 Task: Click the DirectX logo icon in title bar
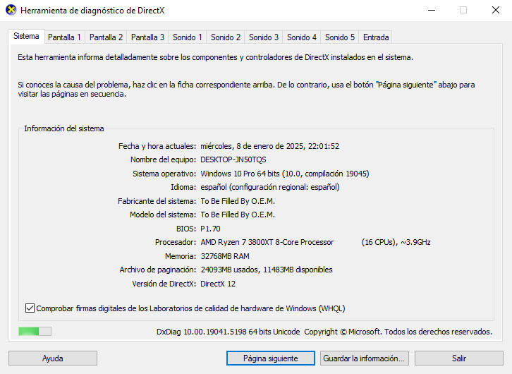pyautogui.click(x=11, y=10)
